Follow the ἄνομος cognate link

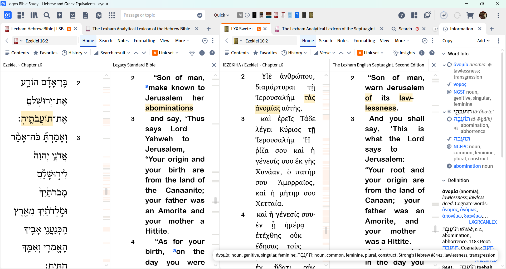(450, 210)
